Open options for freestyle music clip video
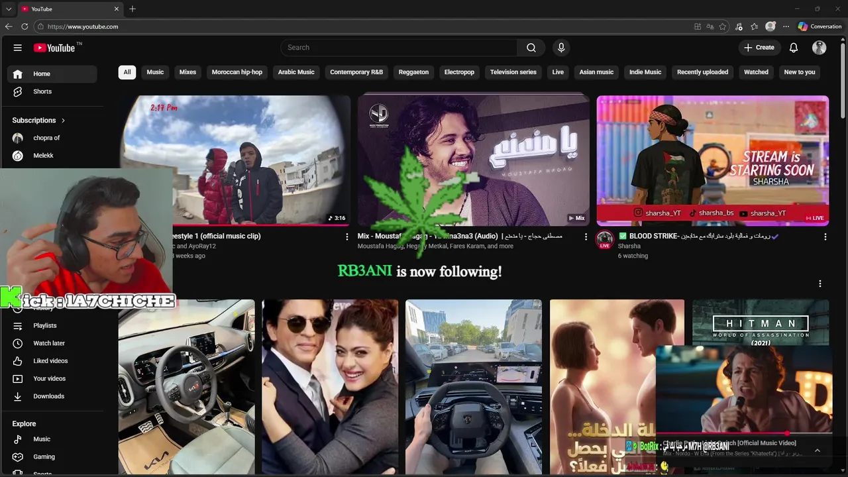 [x=346, y=237]
